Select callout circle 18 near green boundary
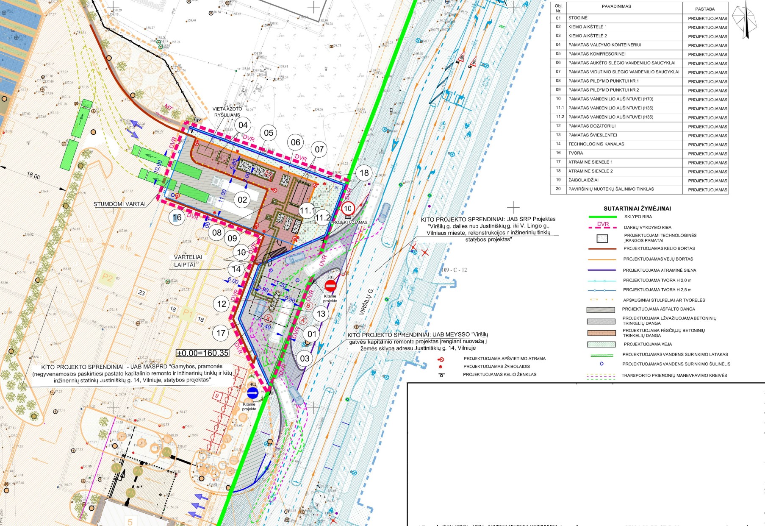 [x=364, y=173]
